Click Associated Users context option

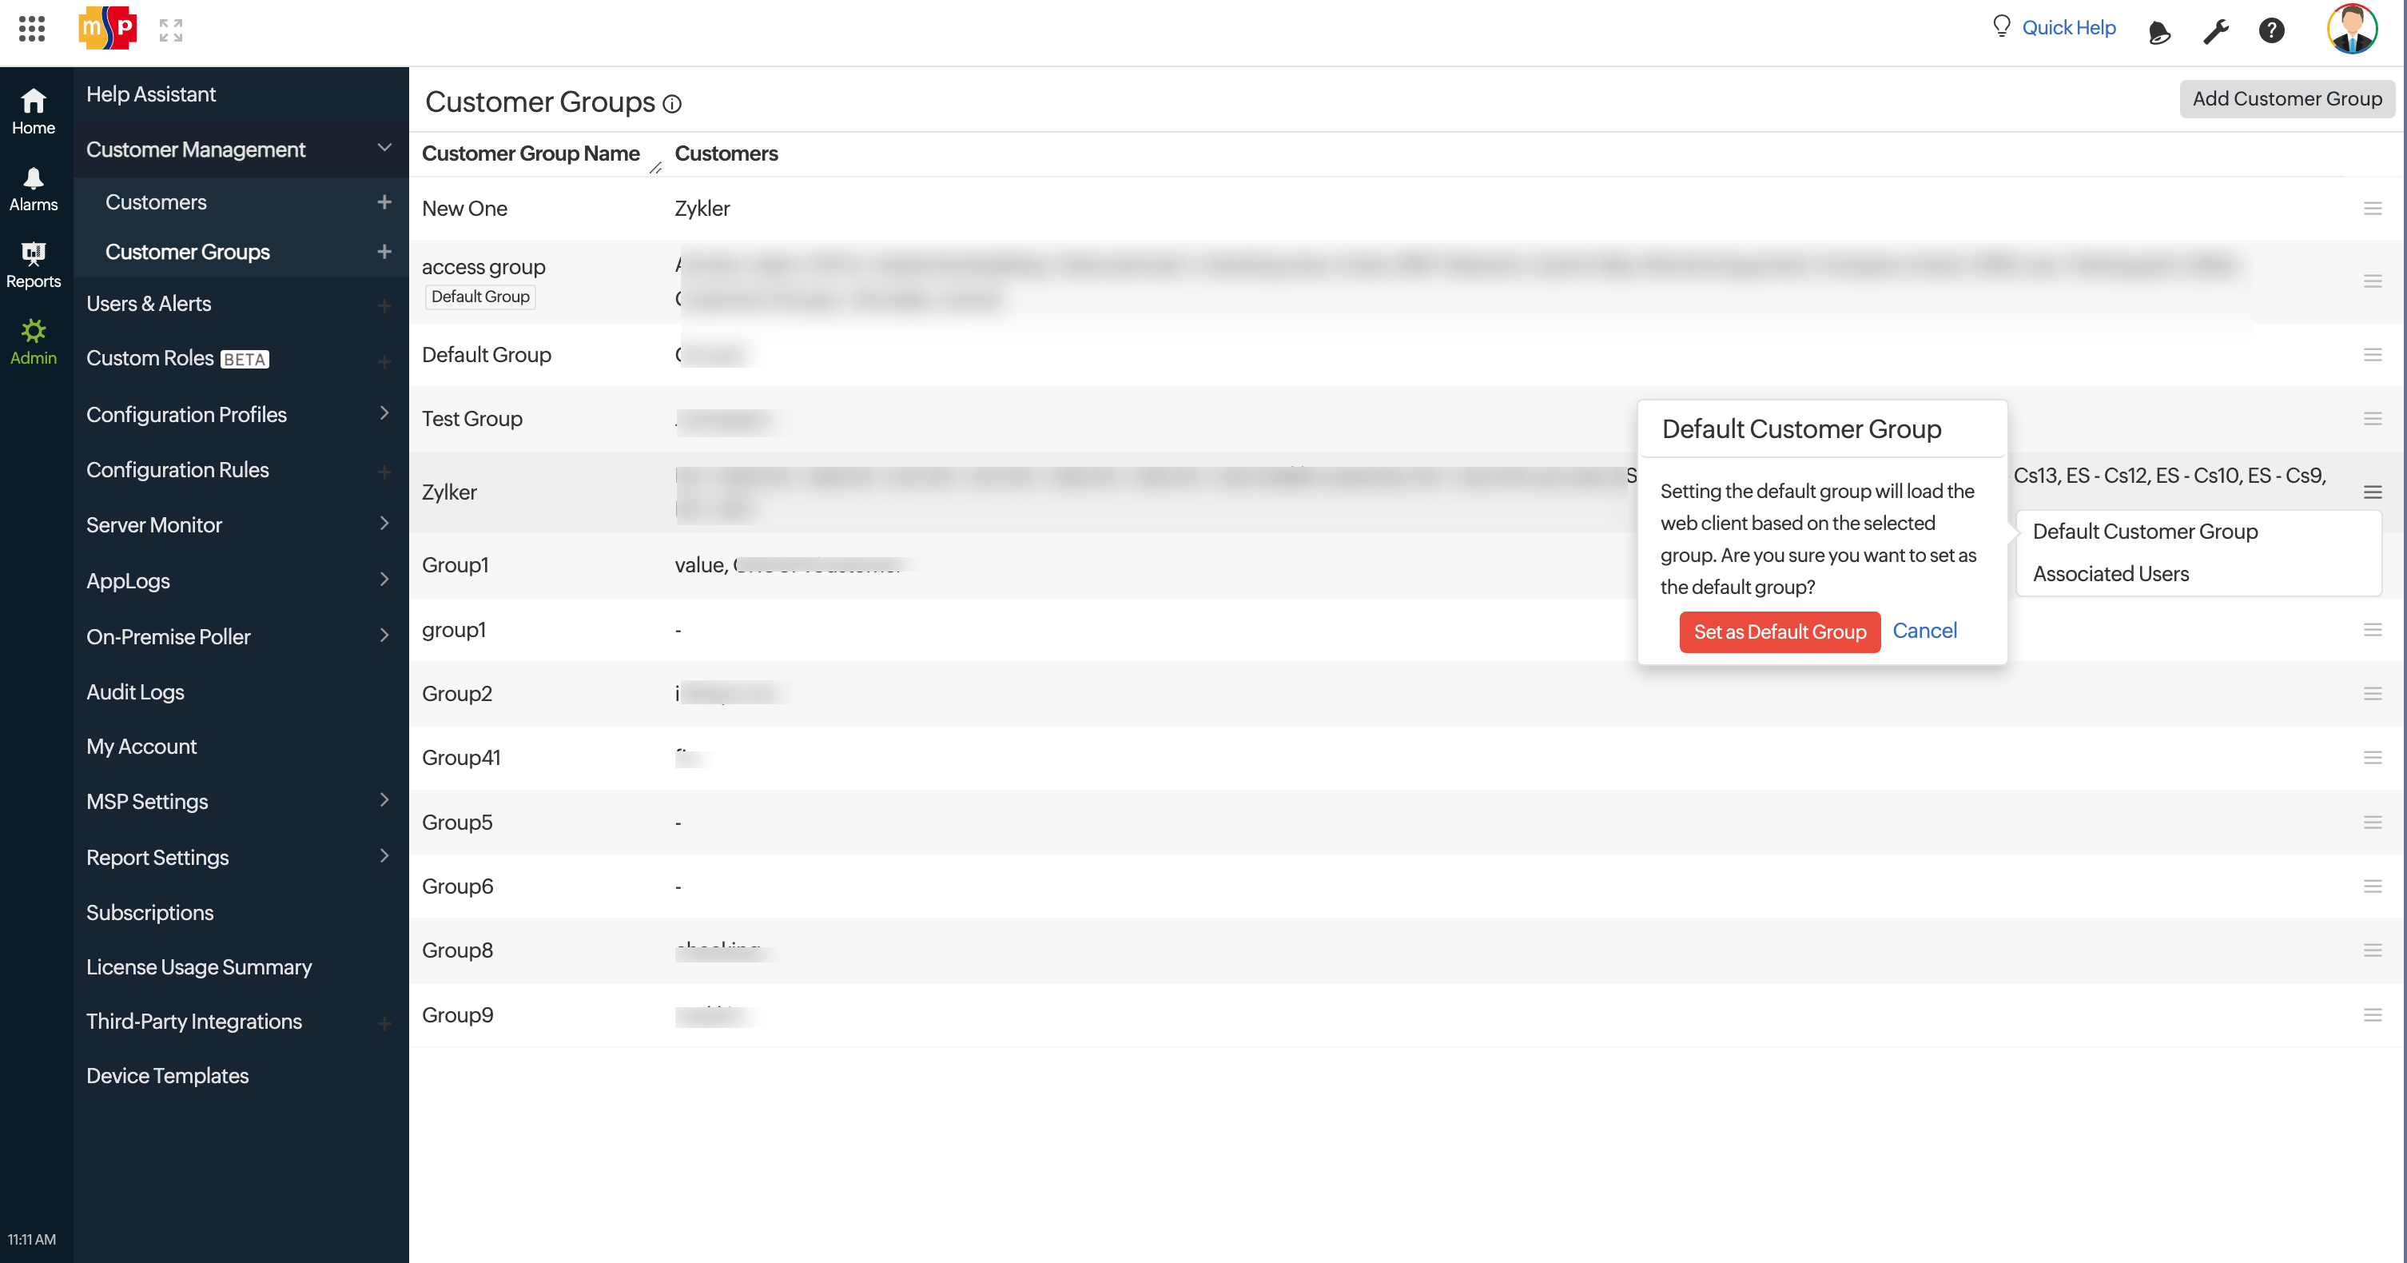tap(2111, 573)
